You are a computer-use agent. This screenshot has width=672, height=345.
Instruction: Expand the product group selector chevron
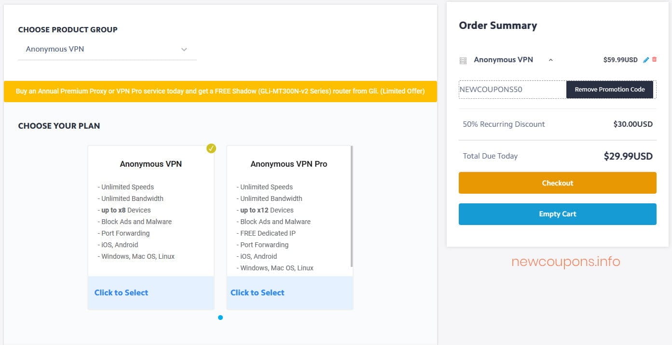[x=184, y=49]
